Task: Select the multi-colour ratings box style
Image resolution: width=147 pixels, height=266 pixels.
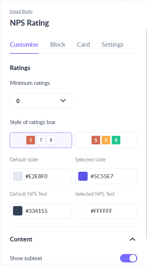Action: (x=106, y=140)
